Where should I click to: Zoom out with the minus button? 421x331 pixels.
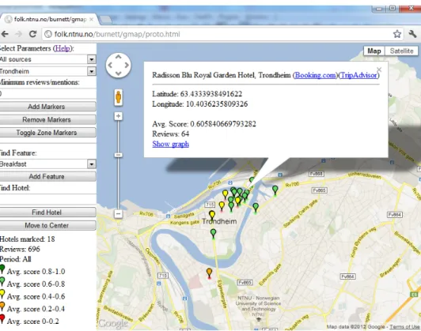tap(119, 213)
